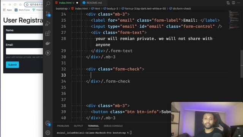Open the DEBUG CONSOLE panel tab
Image resolution: width=243 pixels, height=137 pixels.
point(113,126)
